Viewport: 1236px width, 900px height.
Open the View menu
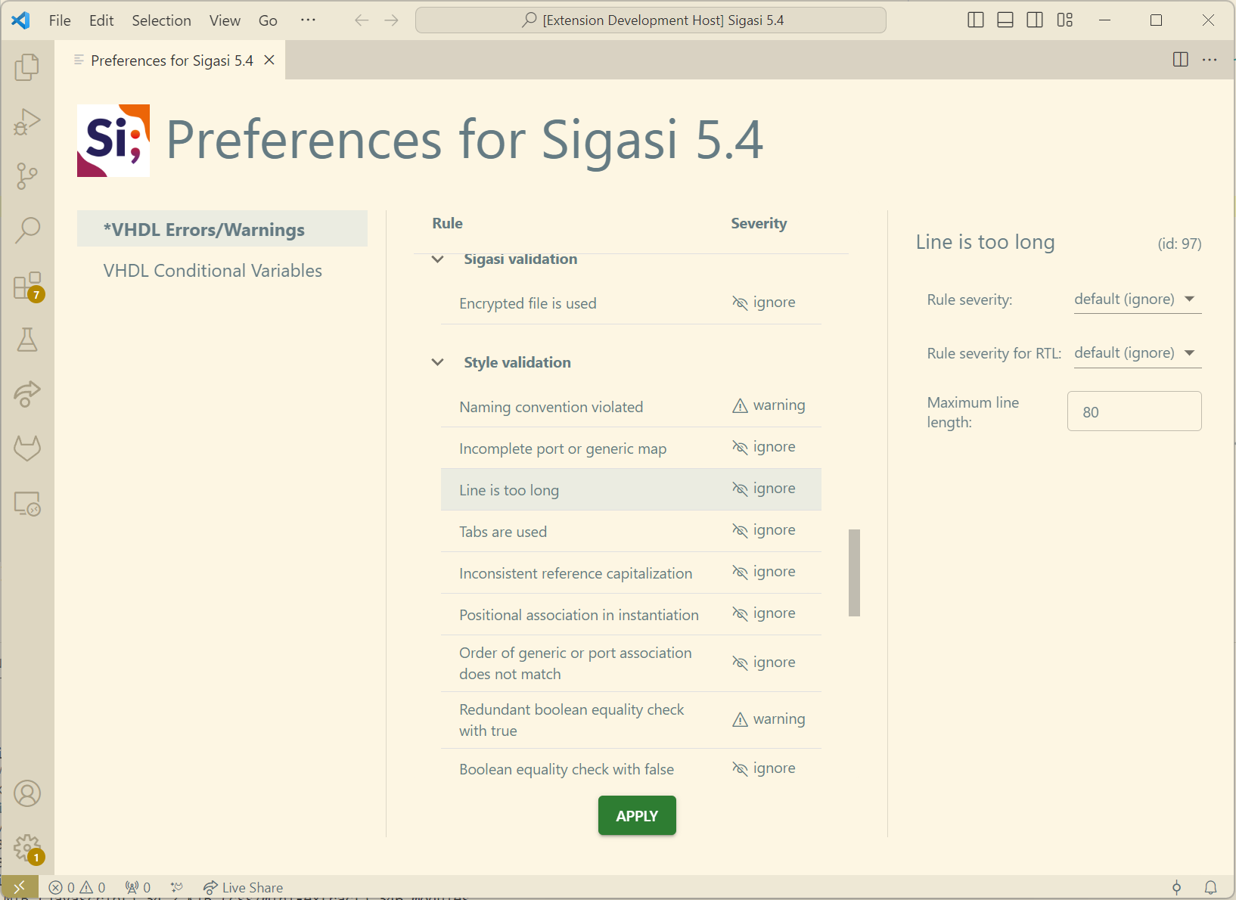tap(225, 20)
